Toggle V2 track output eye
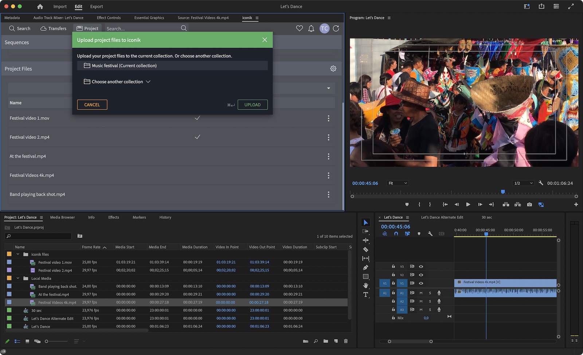The height and width of the screenshot is (355, 583). point(421,275)
